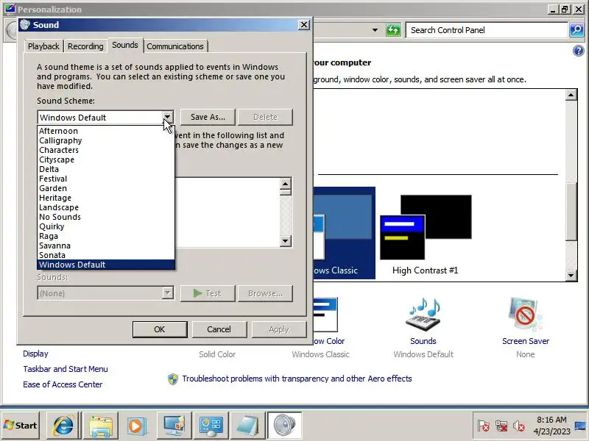This screenshot has width=589, height=441.
Task: Pick Savanna from the scheme list
Action: [x=106, y=245]
